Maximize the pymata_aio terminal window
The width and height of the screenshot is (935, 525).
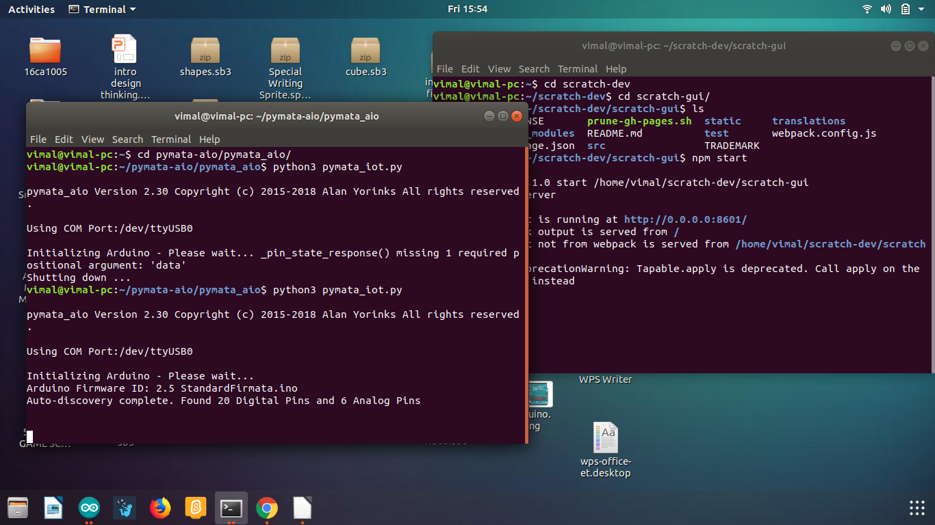502,116
